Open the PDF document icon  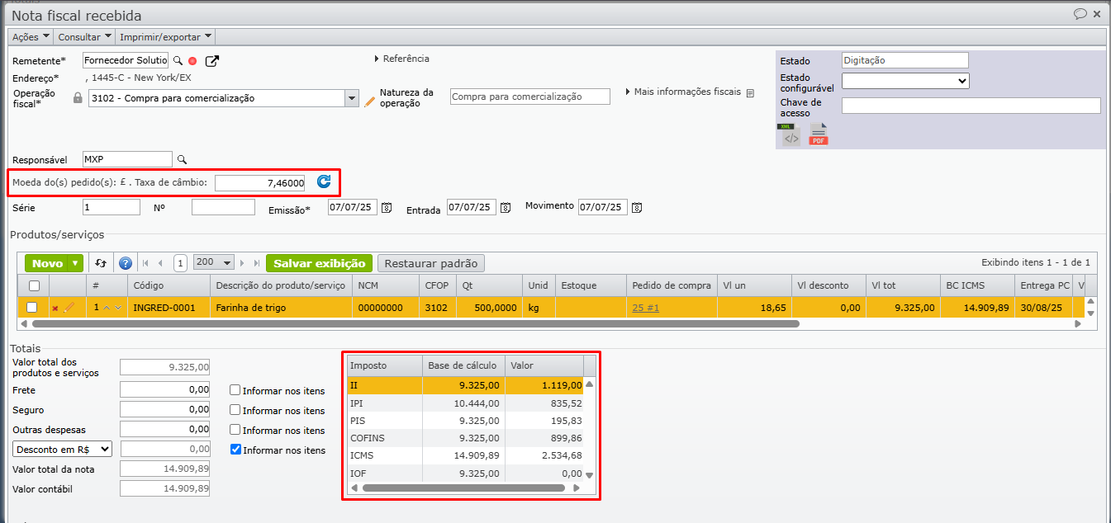coord(818,135)
